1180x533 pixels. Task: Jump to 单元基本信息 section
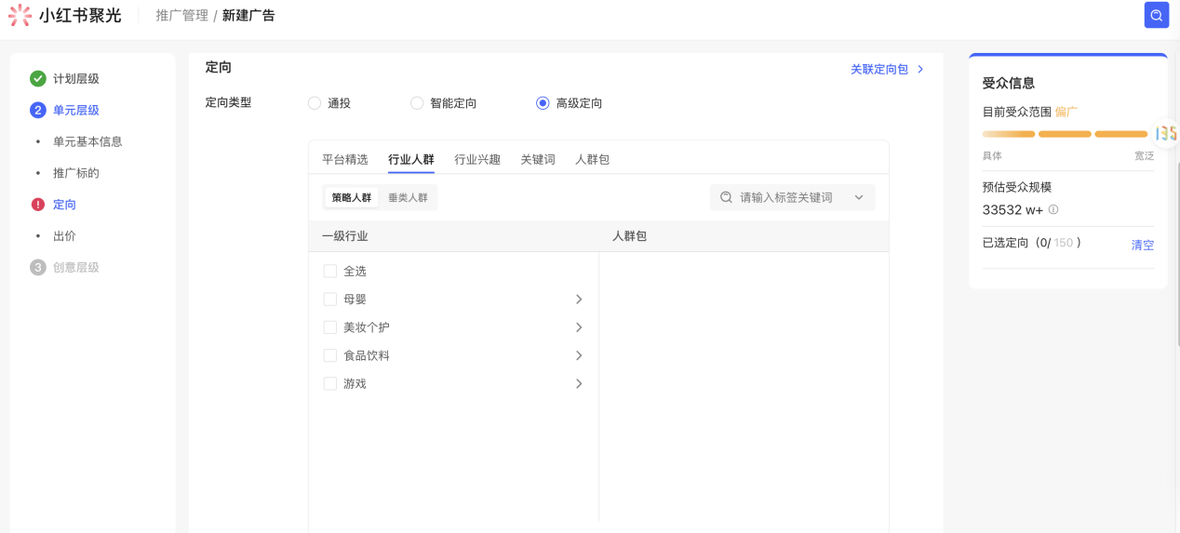coord(87,141)
